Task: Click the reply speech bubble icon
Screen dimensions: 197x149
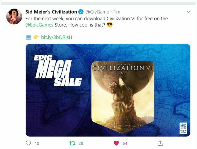Action: tap(28, 143)
